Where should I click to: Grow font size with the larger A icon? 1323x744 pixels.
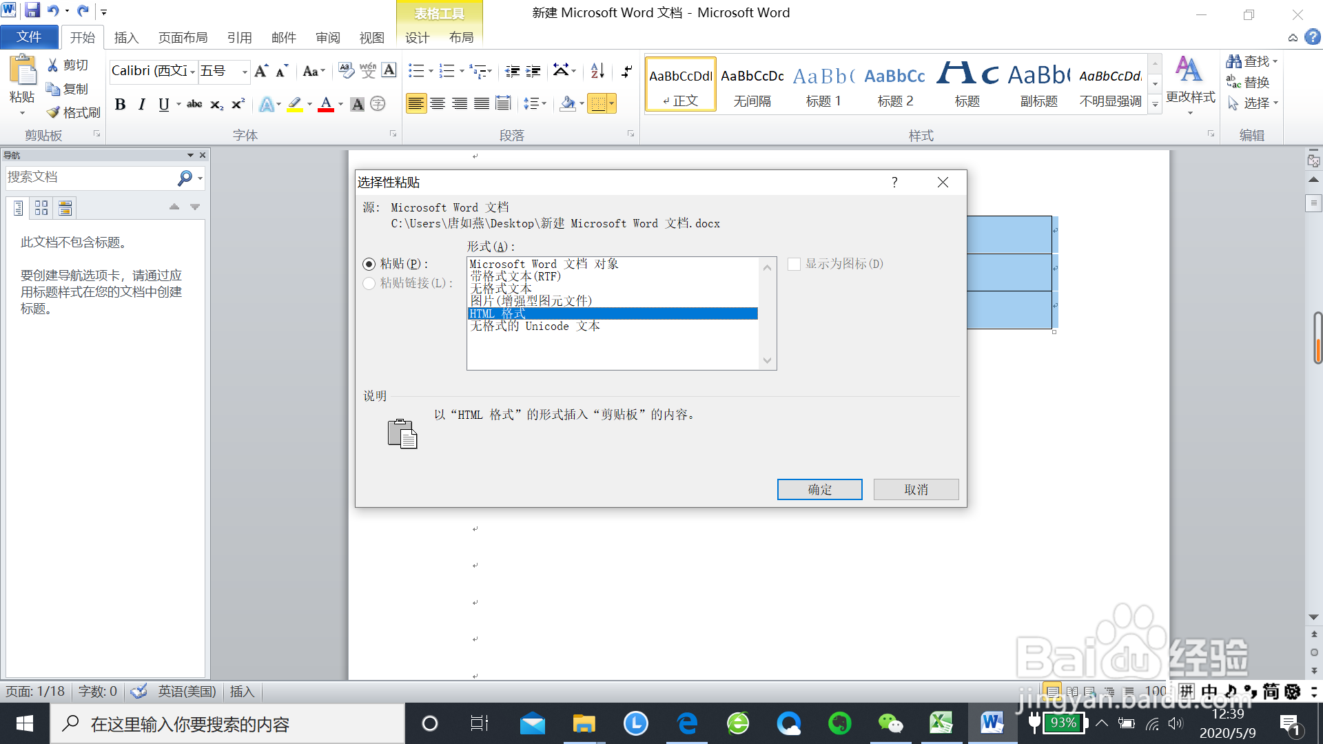260,71
